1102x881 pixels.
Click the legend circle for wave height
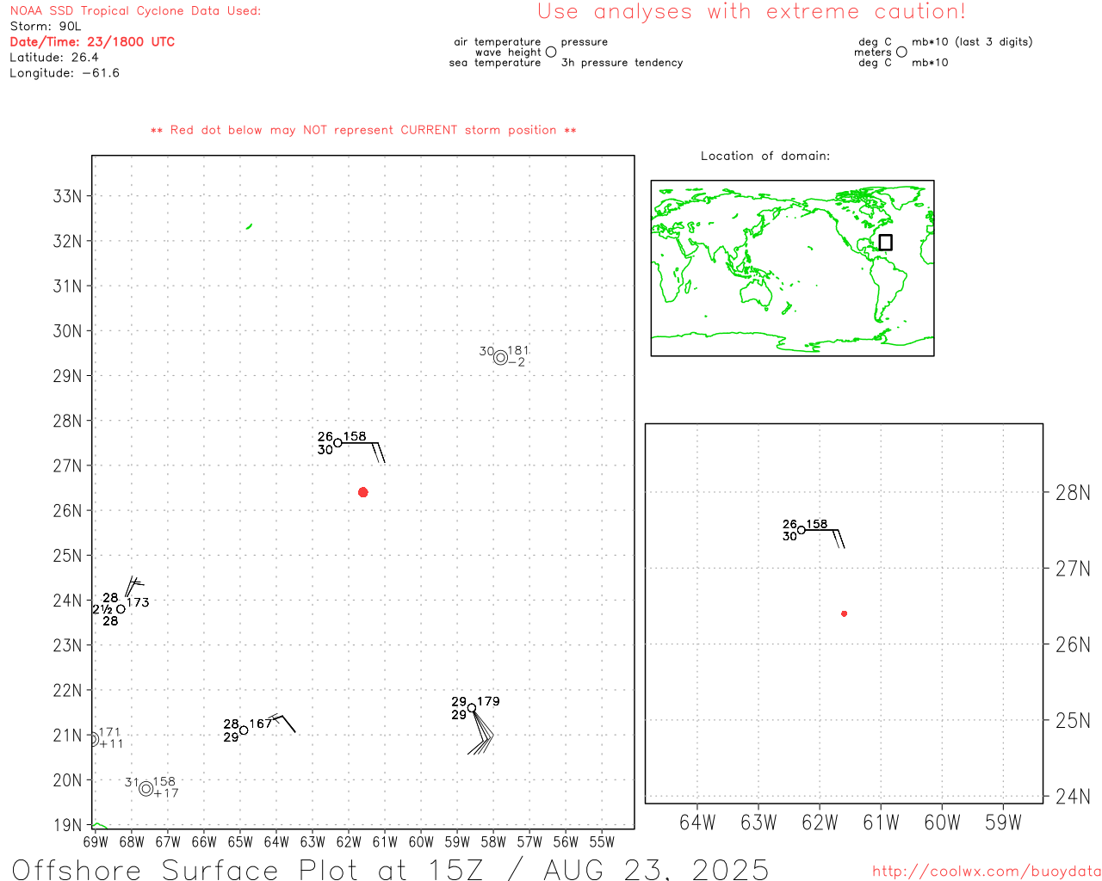point(551,52)
